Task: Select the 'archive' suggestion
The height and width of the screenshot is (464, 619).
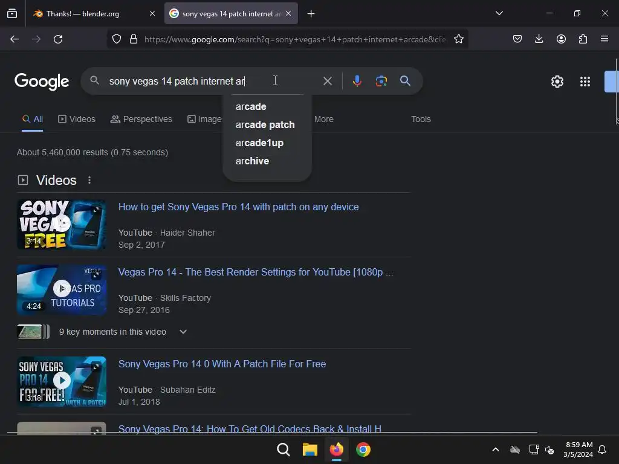Action: tap(252, 161)
